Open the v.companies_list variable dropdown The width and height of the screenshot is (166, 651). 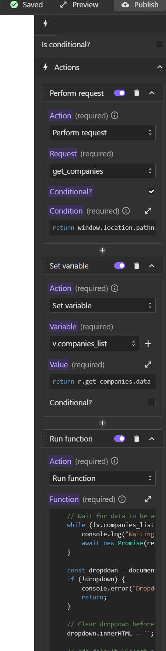click(x=94, y=343)
